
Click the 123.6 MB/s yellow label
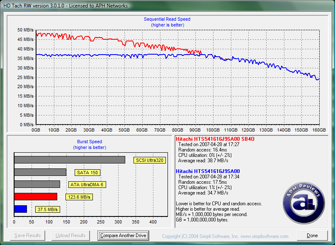[x=79, y=197]
